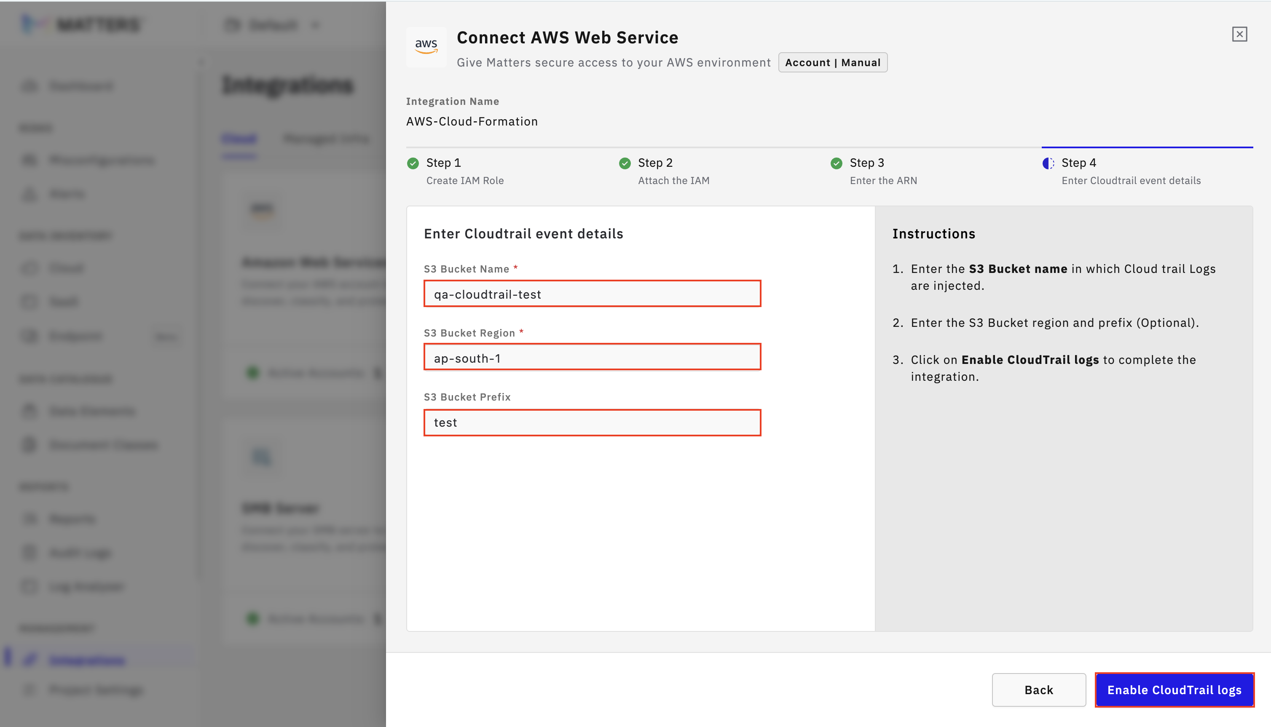This screenshot has width=1271, height=727.
Task: Focus the S3 Bucket Region field
Action: (592, 358)
